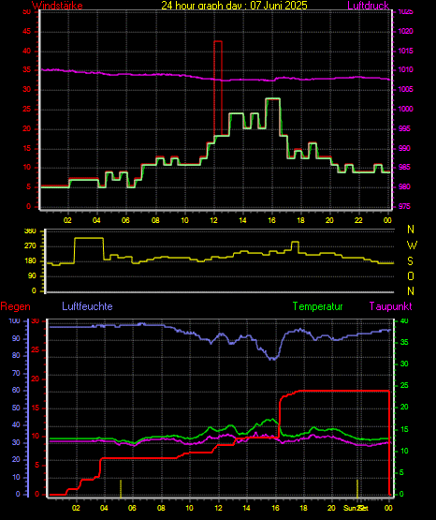Click the lower N compass letter
Screen dimensions: 436x520
pyautogui.click(x=411, y=290)
